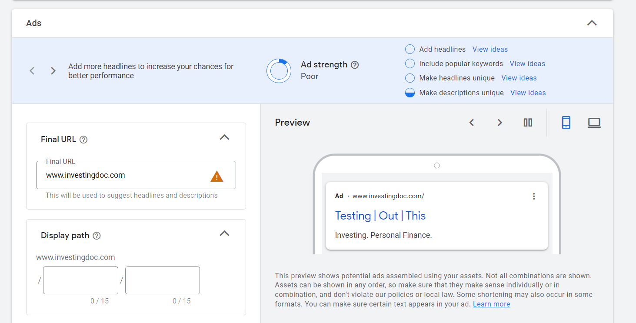Open three-dot menu on ad preview card

[534, 196]
